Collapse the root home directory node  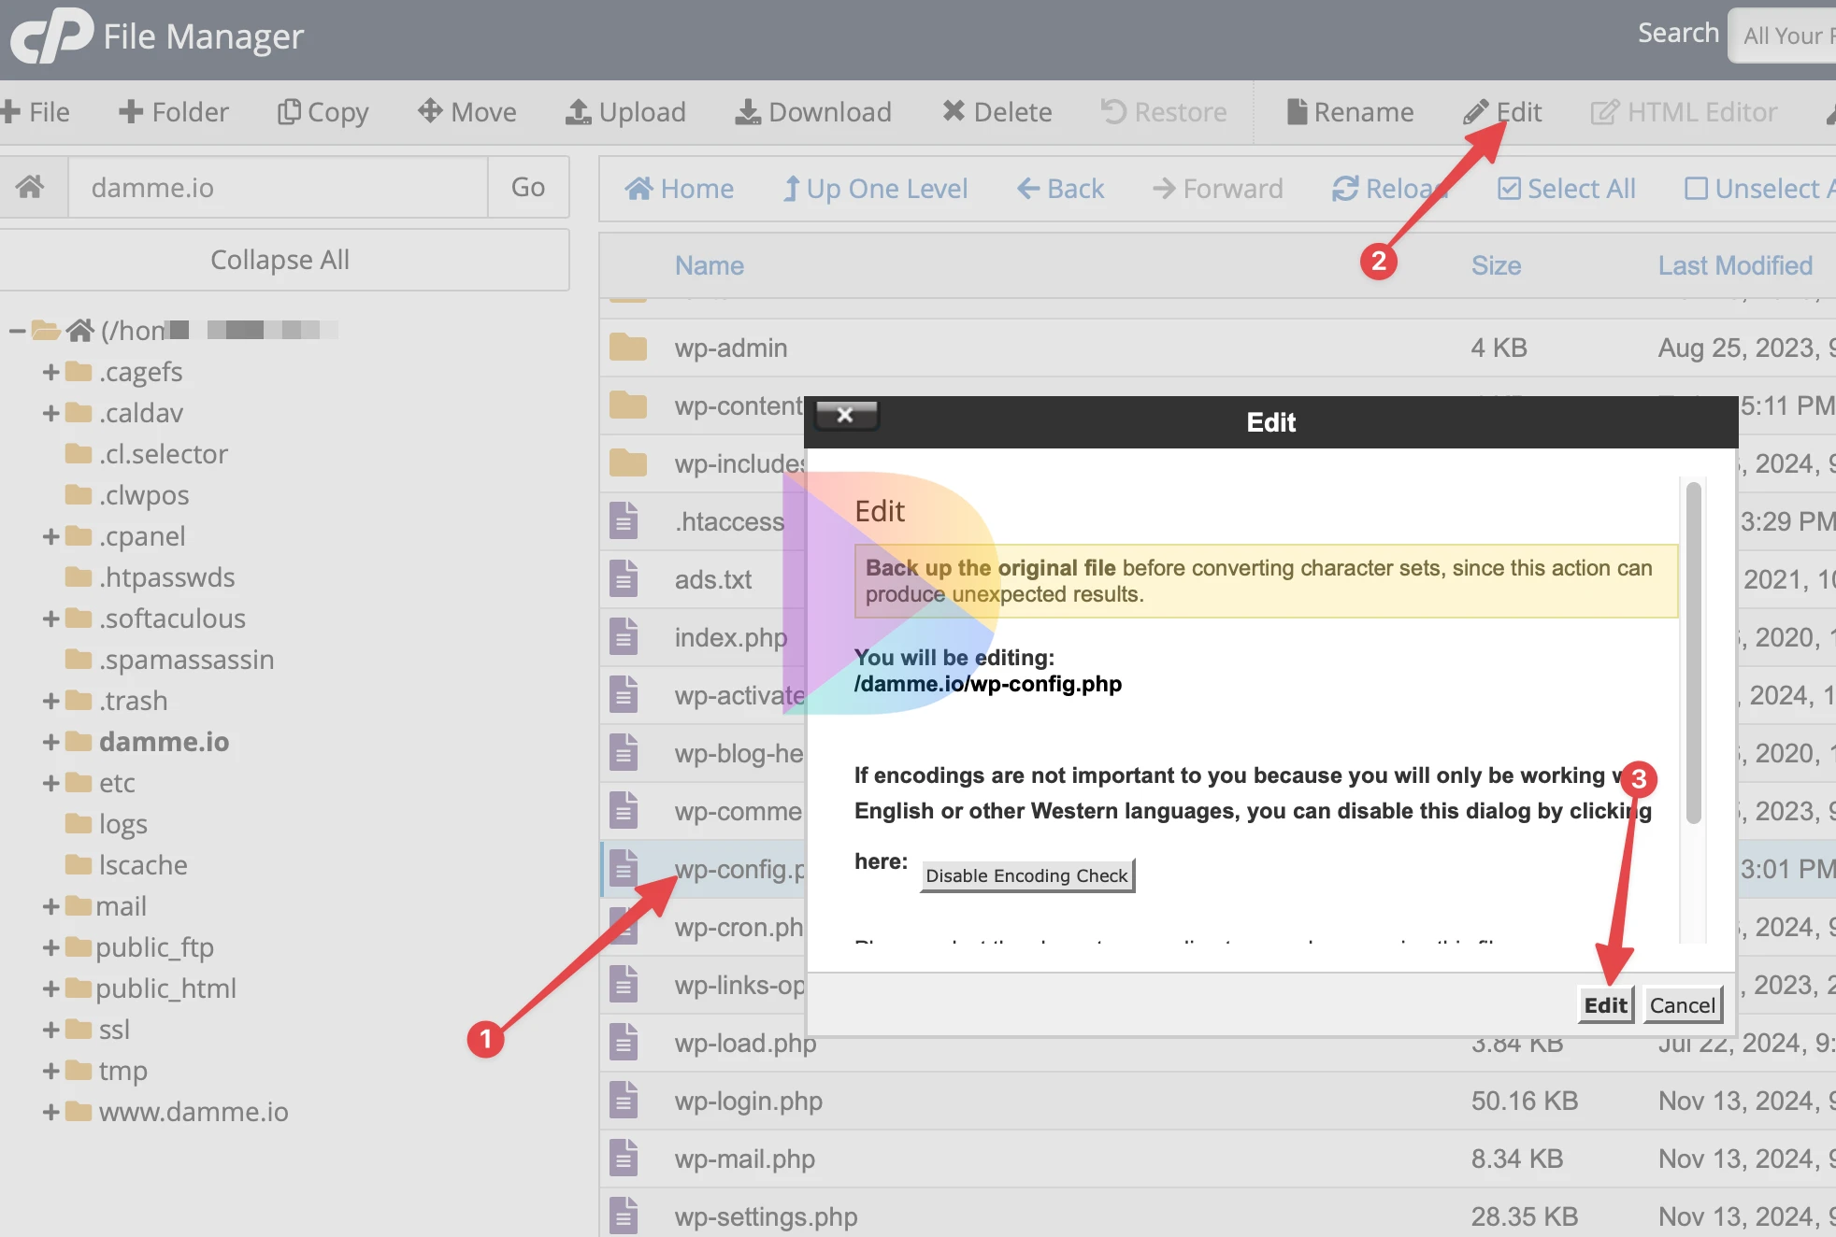pyautogui.click(x=16, y=330)
